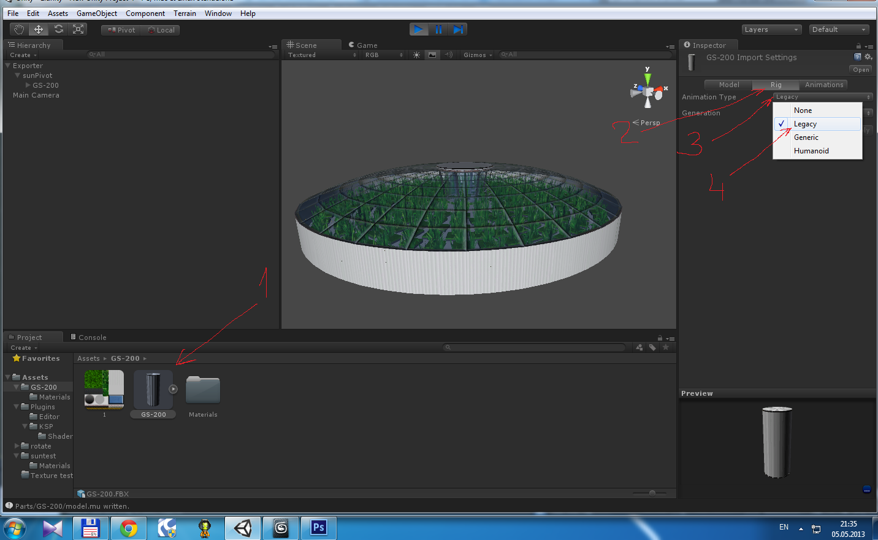This screenshot has width=878, height=540.
Task: Open the Layers dropdown
Action: click(x=771, y=29)
